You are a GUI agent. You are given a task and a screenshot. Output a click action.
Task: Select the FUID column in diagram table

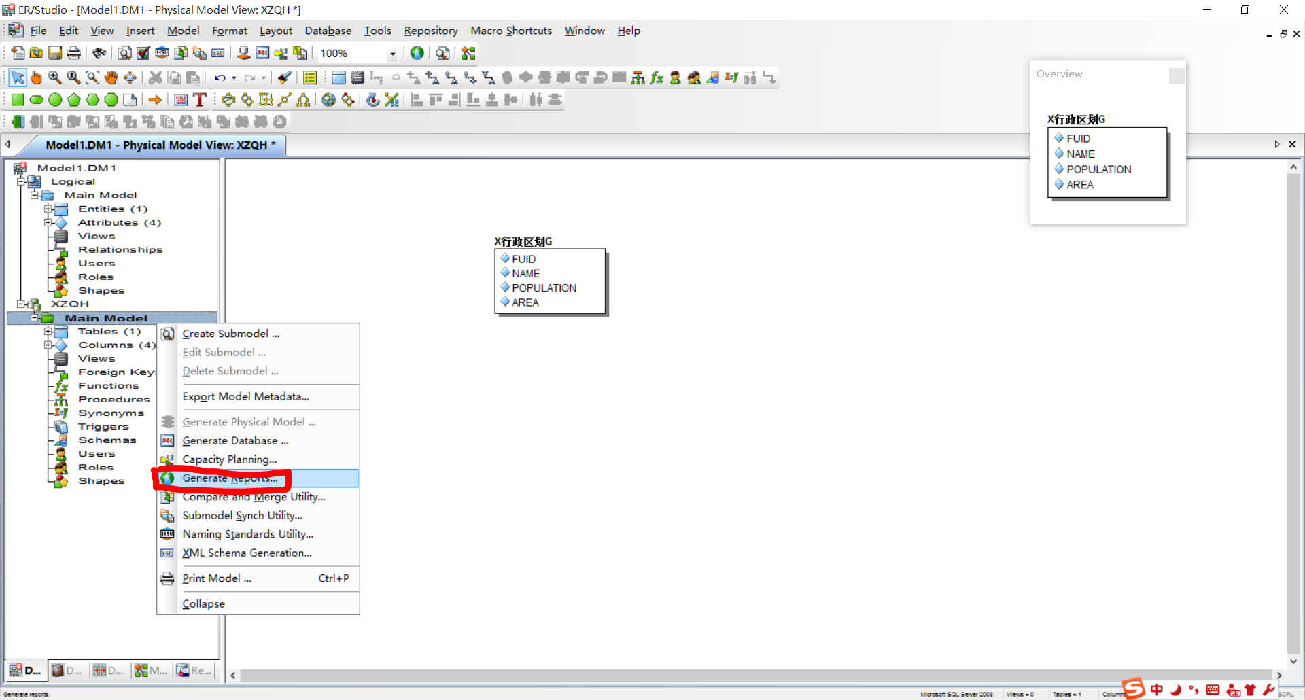click(x=523, y=259)
